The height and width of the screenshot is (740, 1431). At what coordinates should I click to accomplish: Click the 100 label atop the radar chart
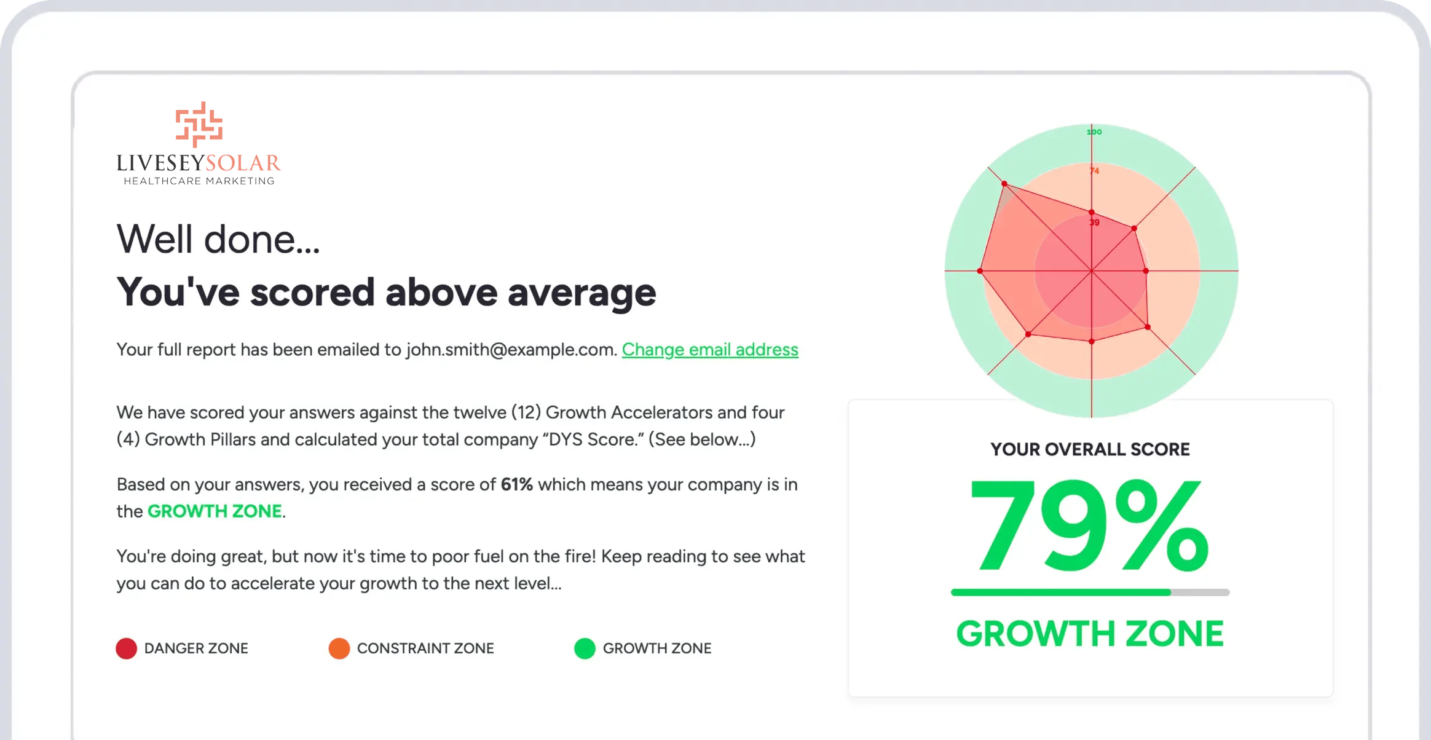[x=1095, y=132]
